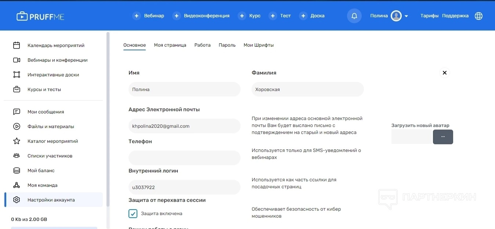Screen dimensions: 495x229
Task: Click the plus icon next to Вебинар
Action: (x=137, y=16)
